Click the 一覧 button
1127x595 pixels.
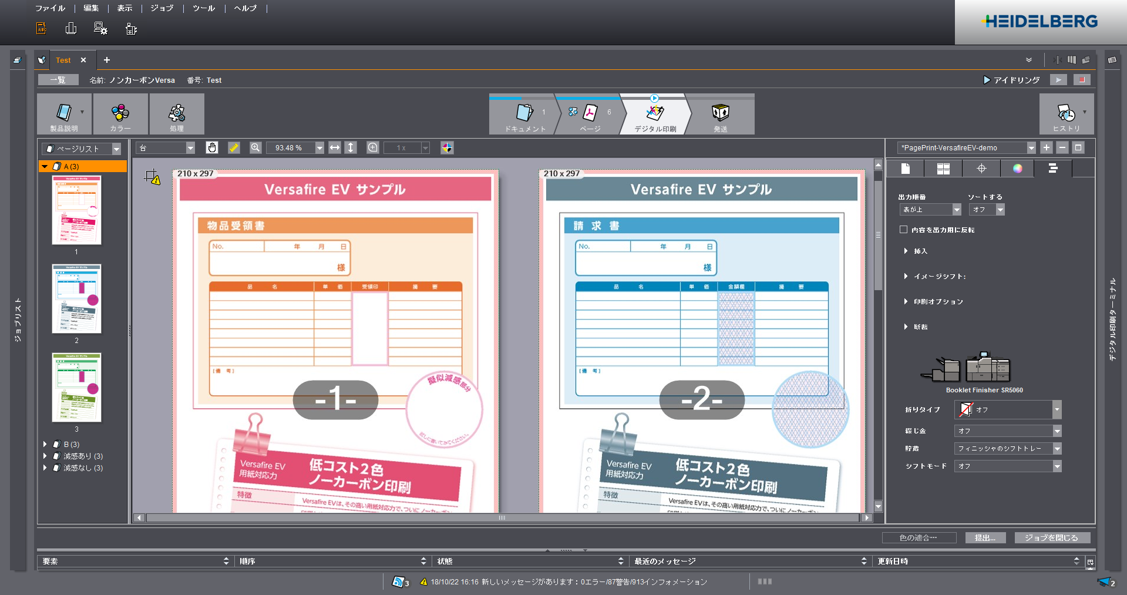click(x=58, y=80)
